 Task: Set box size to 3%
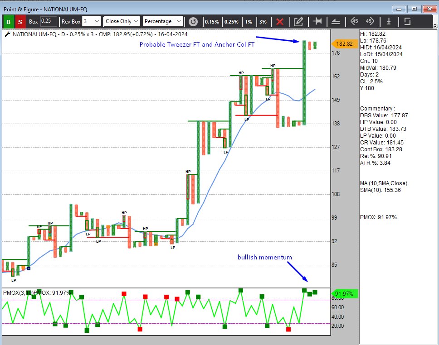263,22
